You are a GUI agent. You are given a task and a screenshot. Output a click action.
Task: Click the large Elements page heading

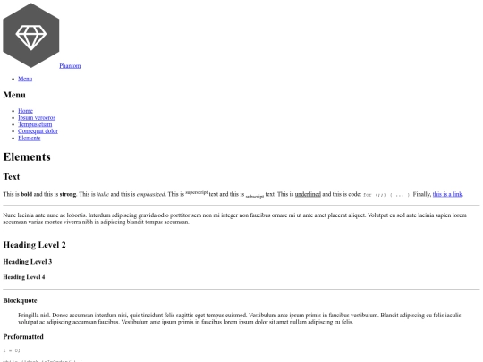click(27, 157)
